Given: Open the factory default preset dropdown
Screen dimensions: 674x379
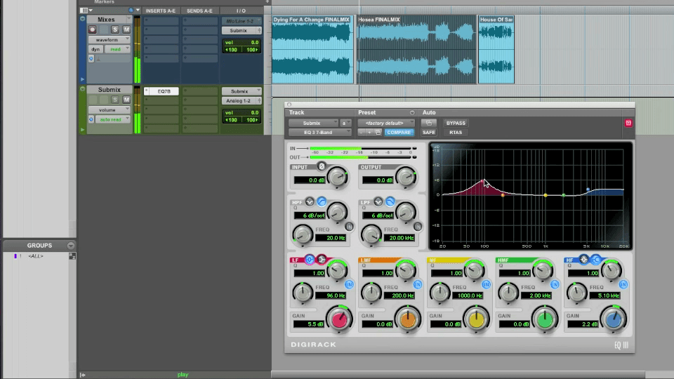Looking at the screenshot, I should [x=386, y=123].
